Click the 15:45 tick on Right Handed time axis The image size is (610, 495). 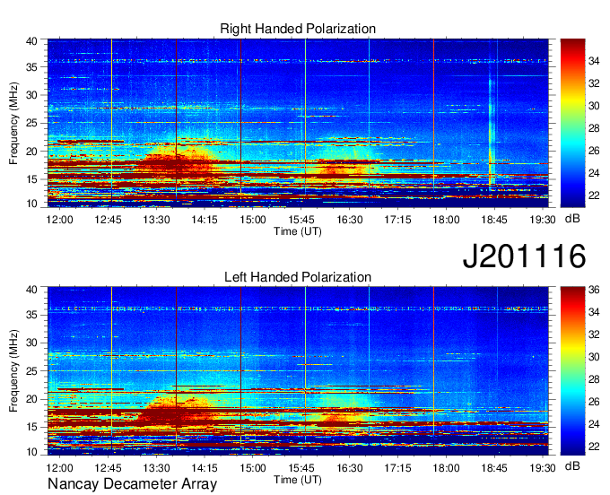301,220
